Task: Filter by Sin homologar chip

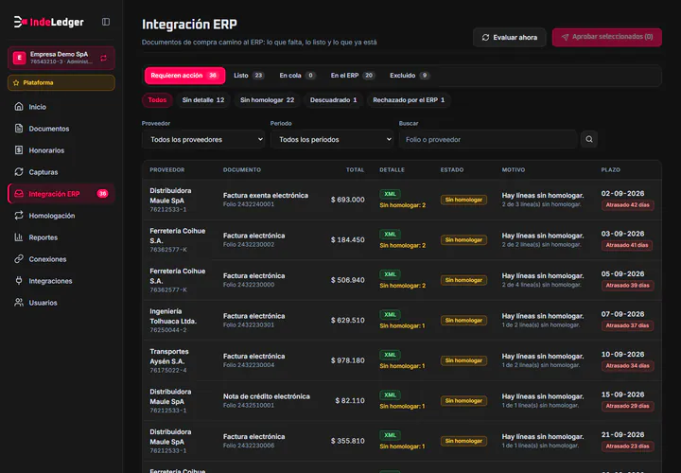Action: tap(267, 100)
